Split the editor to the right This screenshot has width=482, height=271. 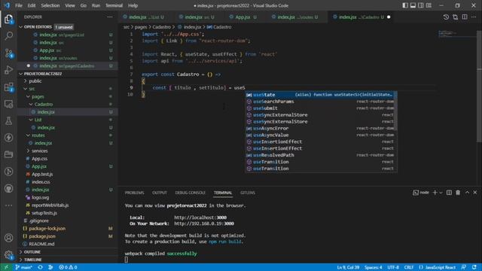[x=465, y=17]
